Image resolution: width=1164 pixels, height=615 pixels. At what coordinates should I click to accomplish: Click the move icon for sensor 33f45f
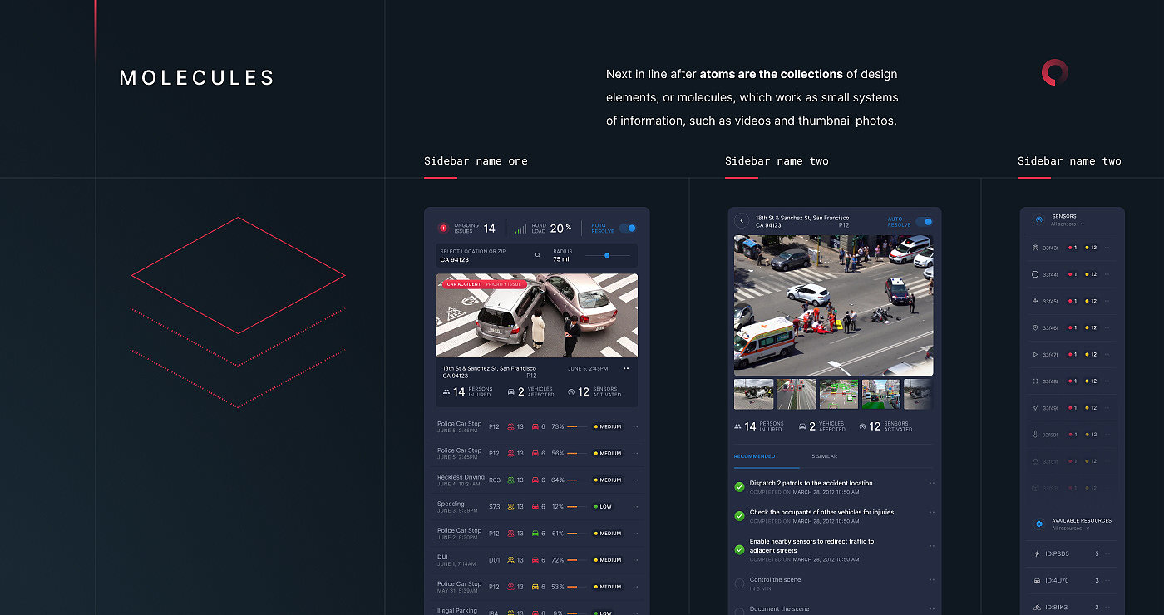(x=1035, y=301)
